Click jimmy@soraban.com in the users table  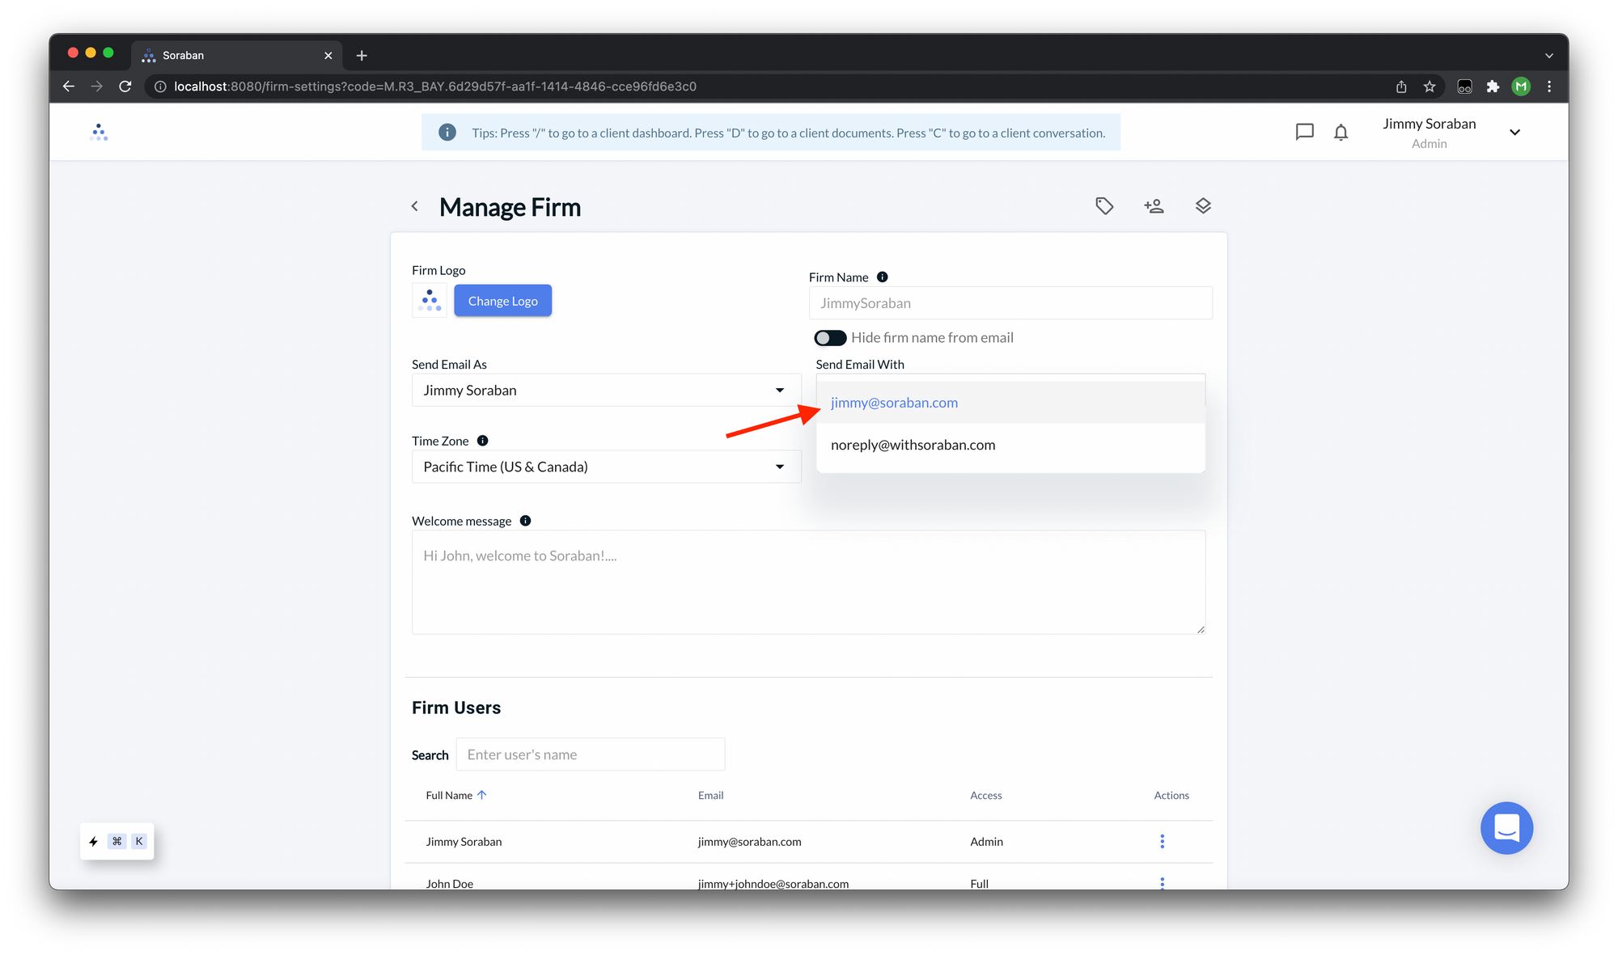point(749,842)
